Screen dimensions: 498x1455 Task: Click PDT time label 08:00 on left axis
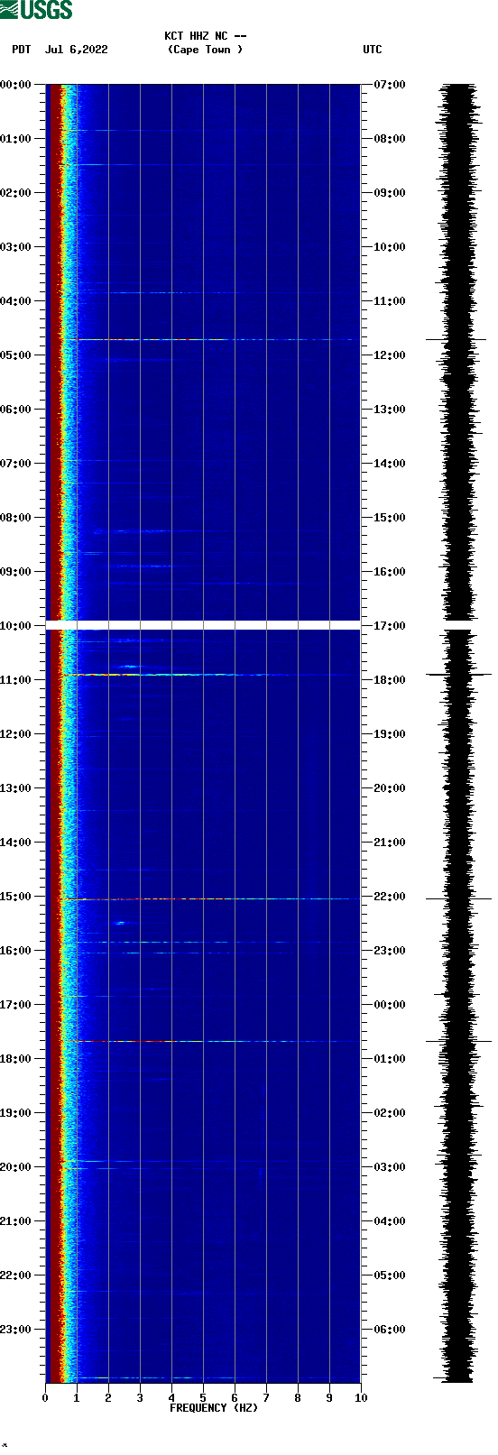point(16,518)
